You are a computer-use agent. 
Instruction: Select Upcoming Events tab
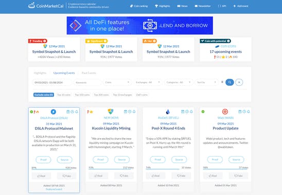coord(64,73)
